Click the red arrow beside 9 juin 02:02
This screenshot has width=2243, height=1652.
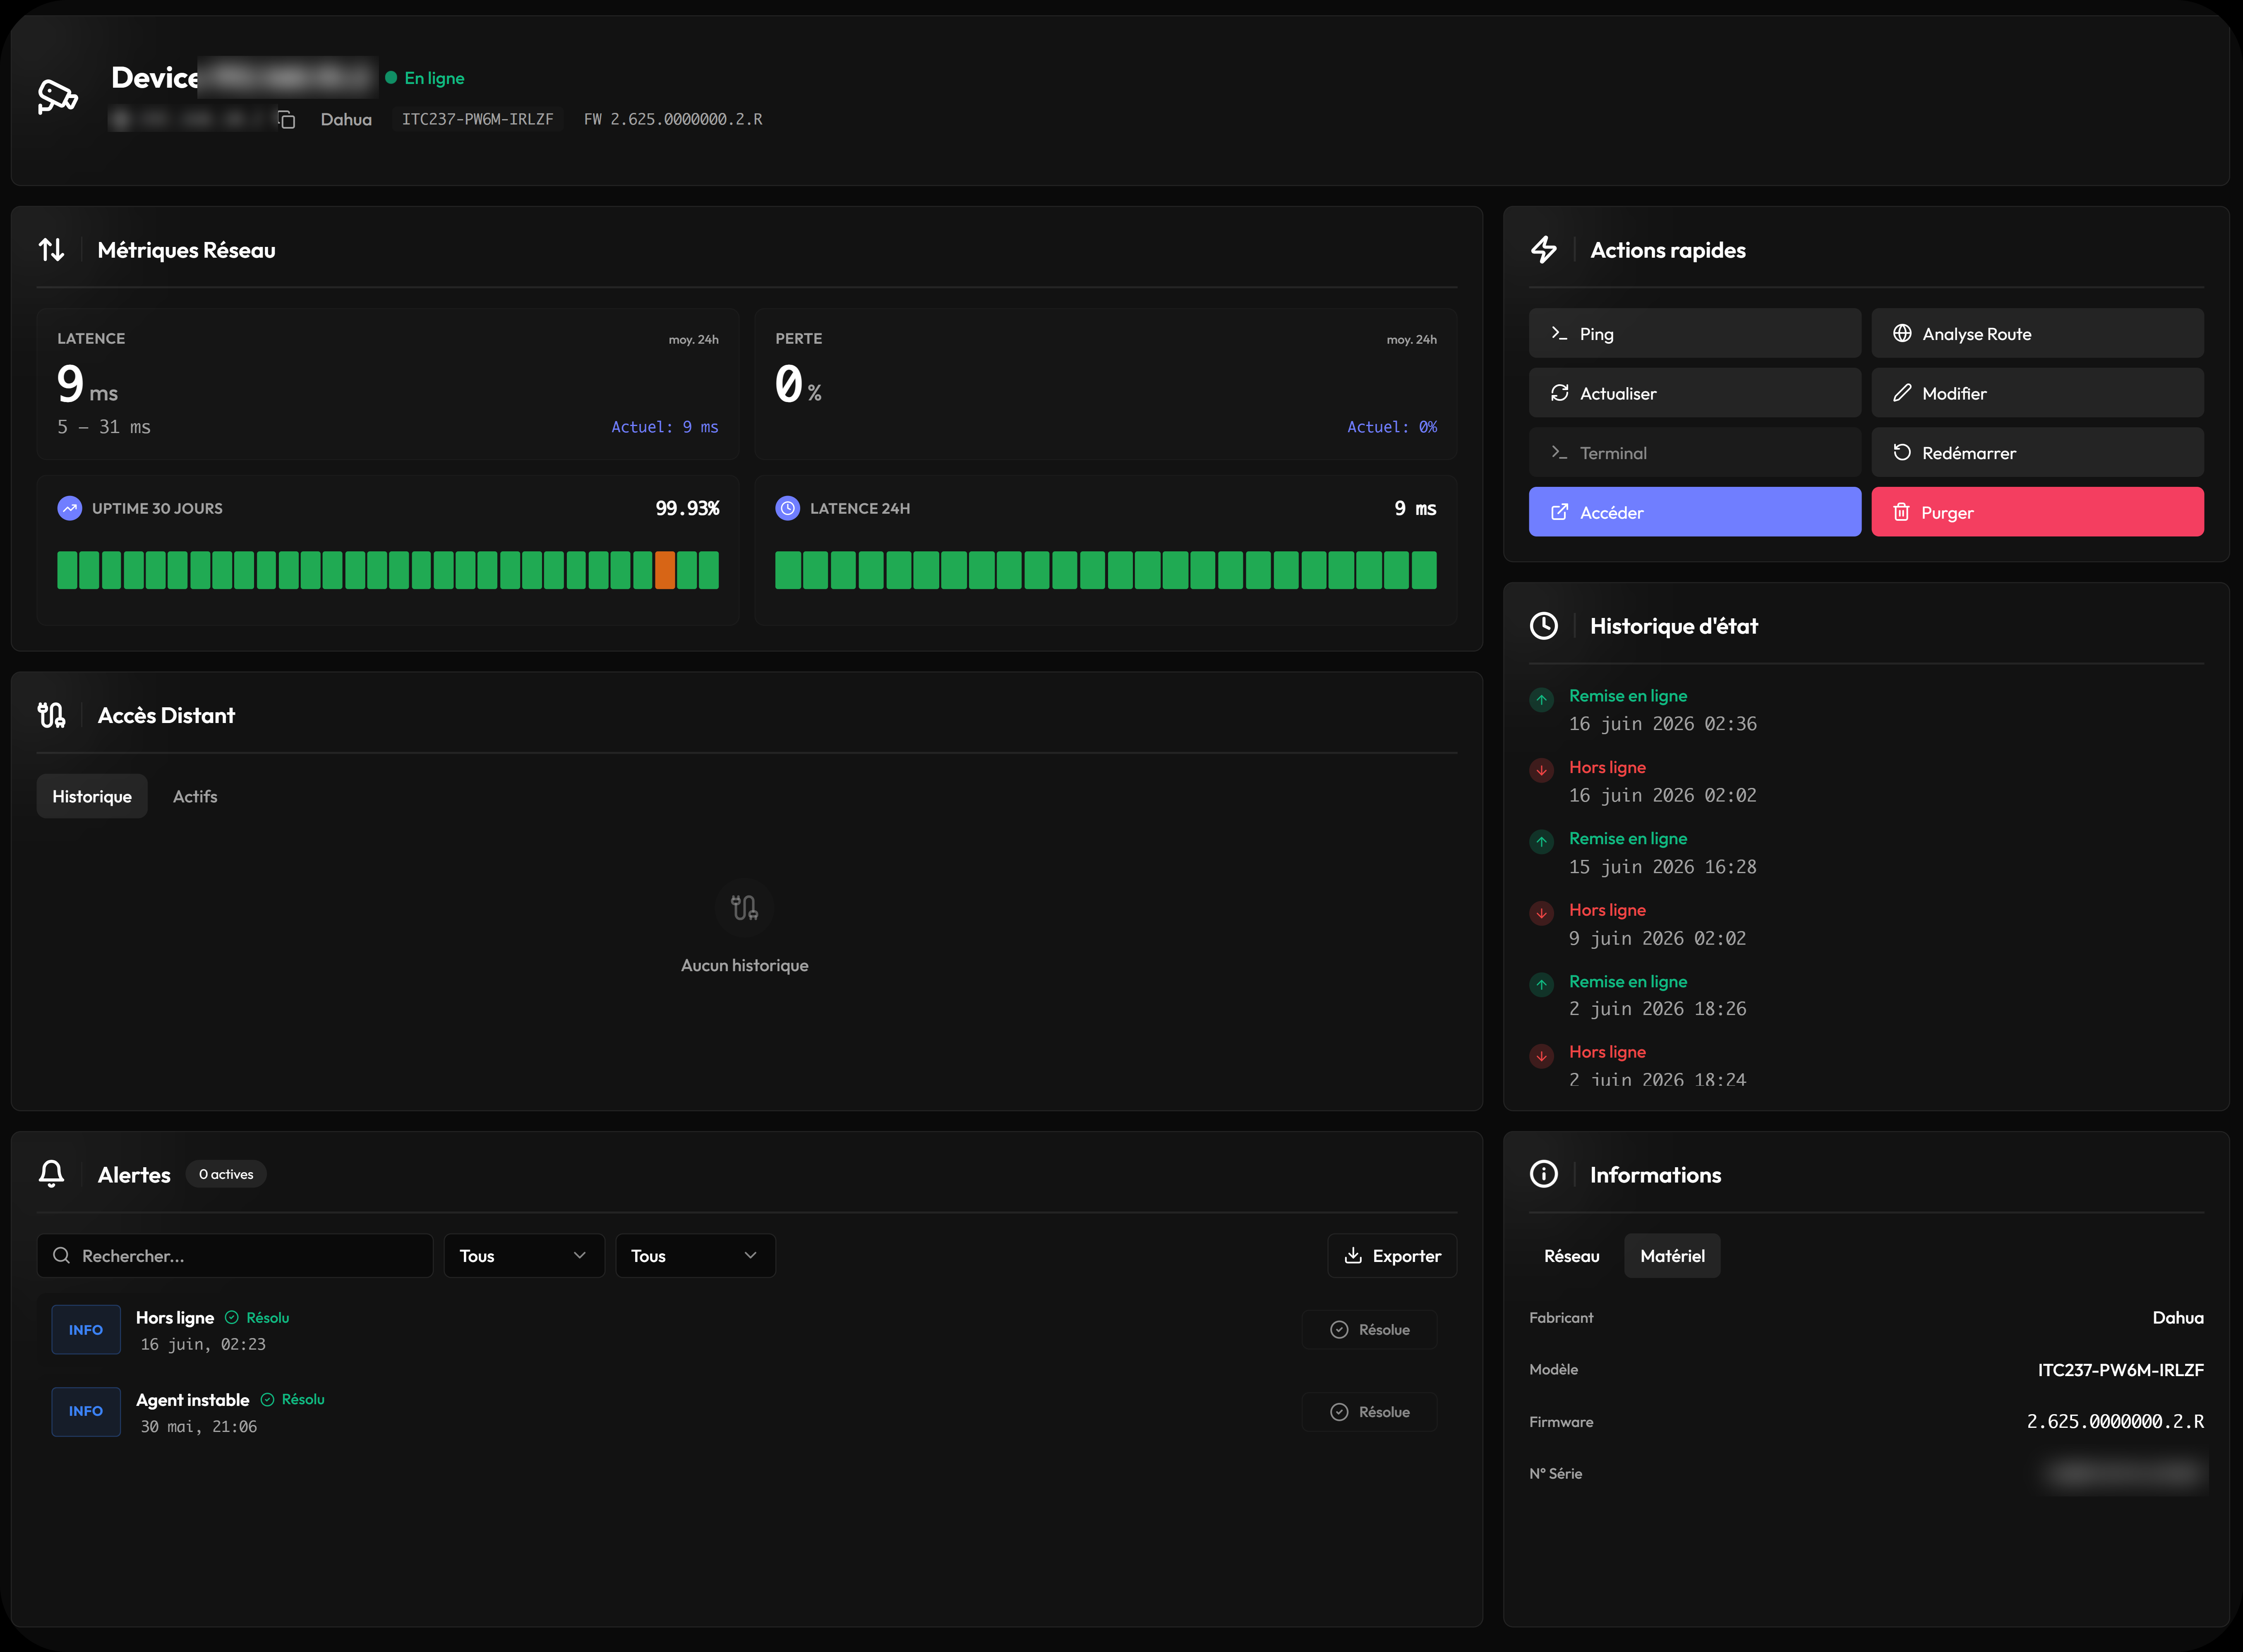pos(1542,913)
